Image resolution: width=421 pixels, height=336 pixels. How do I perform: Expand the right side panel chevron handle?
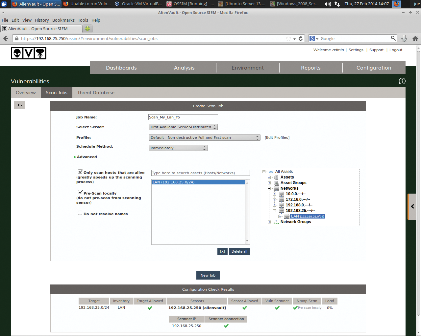pos(412,206)
